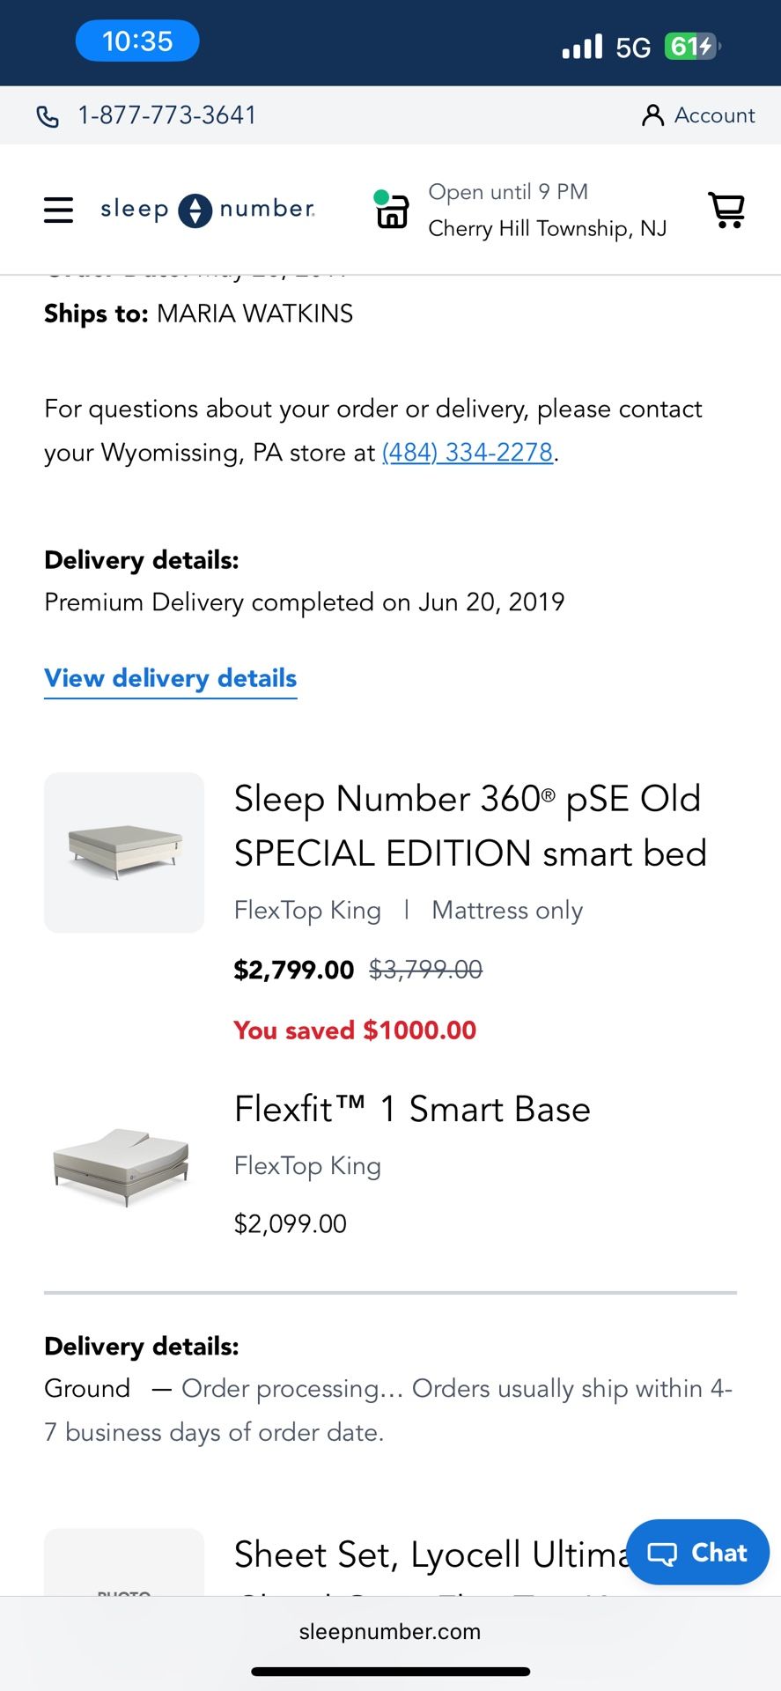
Task: Open the Chat bubble icon
Action: (x=663, y=1553)
